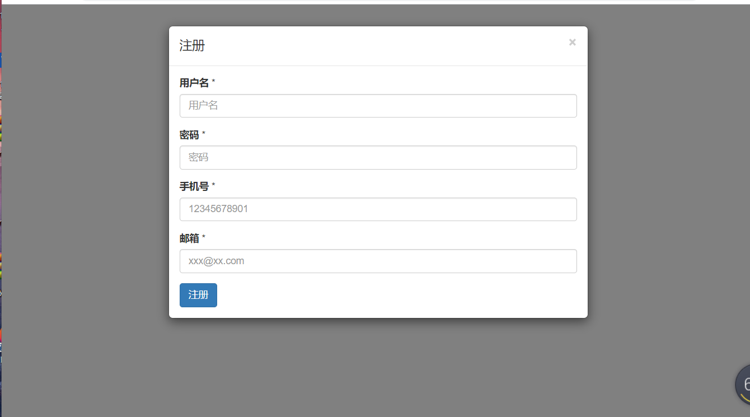
Task: Click inside the 用户名 username field
Action: tap(378, 106)
